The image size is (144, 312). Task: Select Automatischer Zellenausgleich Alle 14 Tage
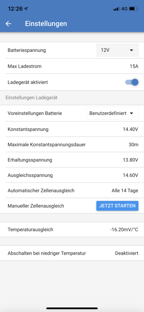tap(72, 191)
